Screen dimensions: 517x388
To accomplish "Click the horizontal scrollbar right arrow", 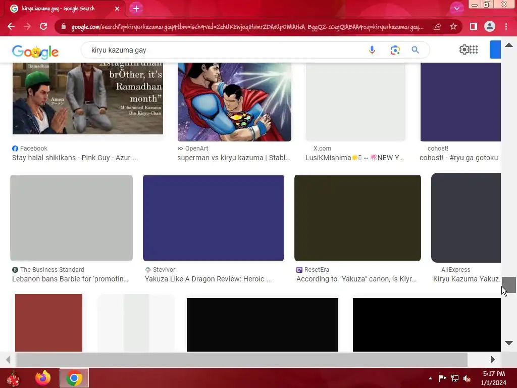I will (x=492, y=360).
